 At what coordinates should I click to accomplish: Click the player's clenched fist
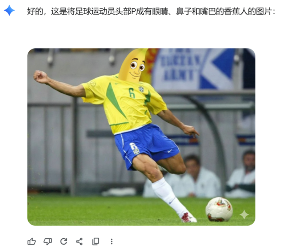pos(40,77)
